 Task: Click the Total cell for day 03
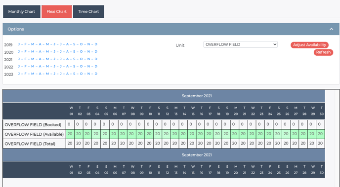(x=87, y=144)
